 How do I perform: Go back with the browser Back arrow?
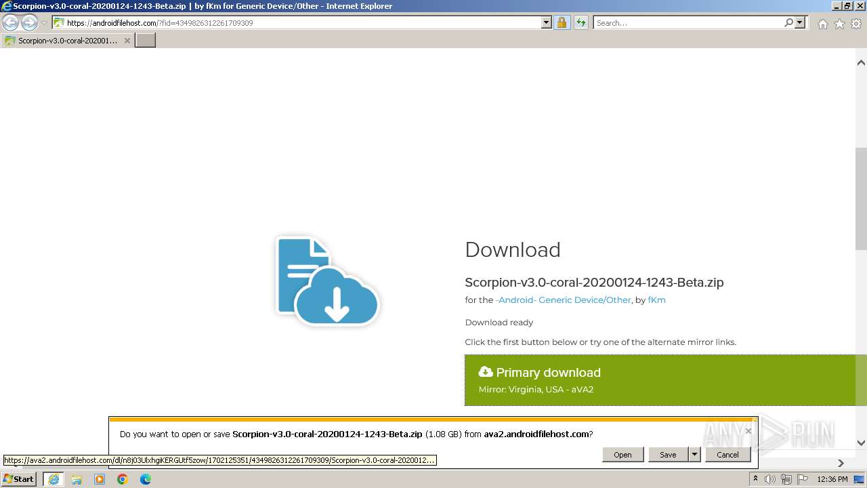coord(11,22)
